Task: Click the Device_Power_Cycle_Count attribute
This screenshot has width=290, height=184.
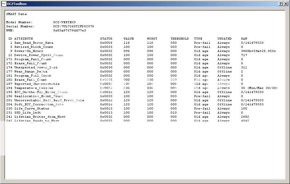Action: pyautogui.click(x=39, y=55)
